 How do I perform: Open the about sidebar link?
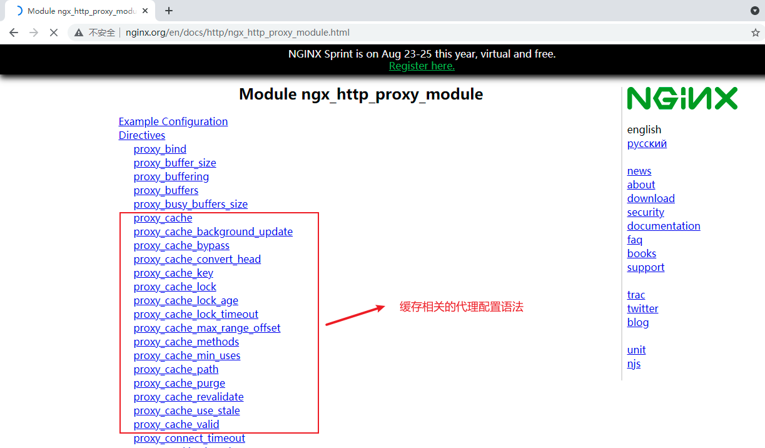[641, 185]
